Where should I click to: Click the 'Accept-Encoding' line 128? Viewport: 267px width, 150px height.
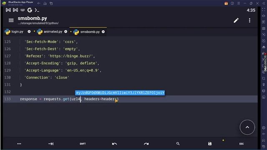pyautogui.click(x=62, y=63)
